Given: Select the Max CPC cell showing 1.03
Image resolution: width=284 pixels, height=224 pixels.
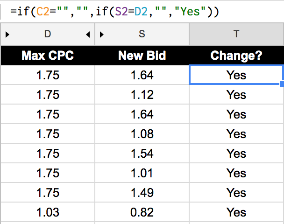Looking at the screenshot, I should (48, 212).
